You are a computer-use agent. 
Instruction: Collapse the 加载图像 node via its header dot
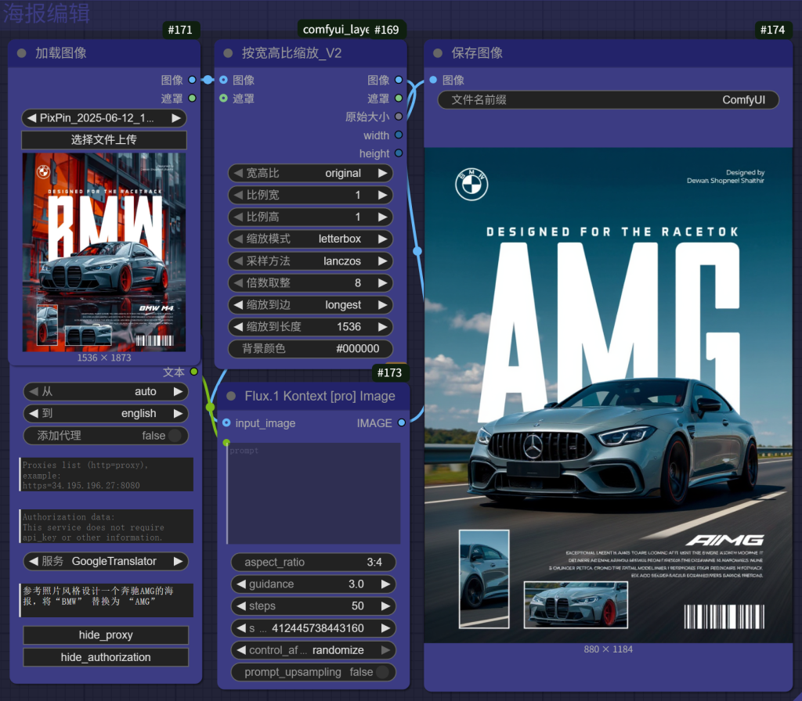pyautogui.click(x=22, y=53)
